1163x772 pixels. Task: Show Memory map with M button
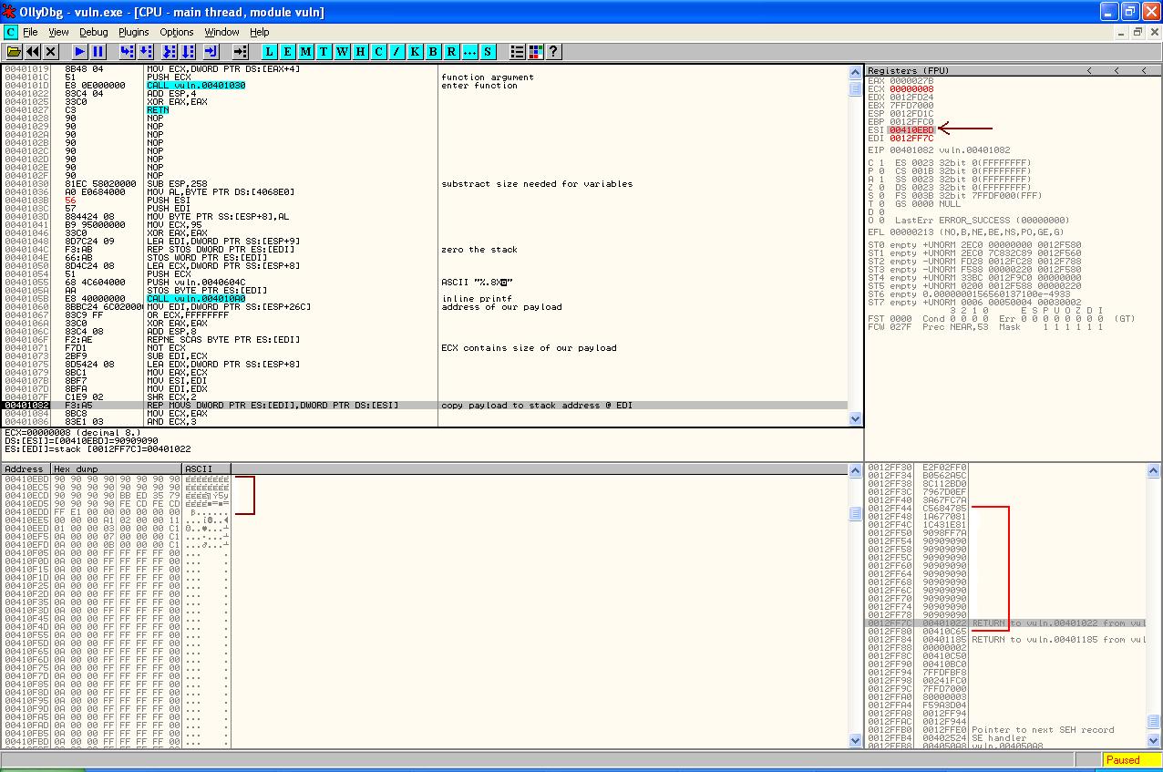click(x=306, y=52)
